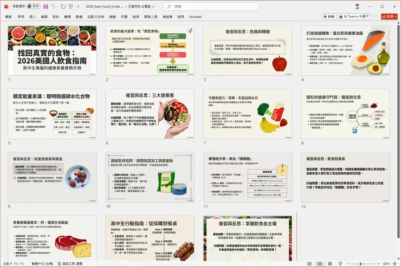Click Fit slide to window icon
The height and width of the screenshot is (267, 401).
point(395,263)
